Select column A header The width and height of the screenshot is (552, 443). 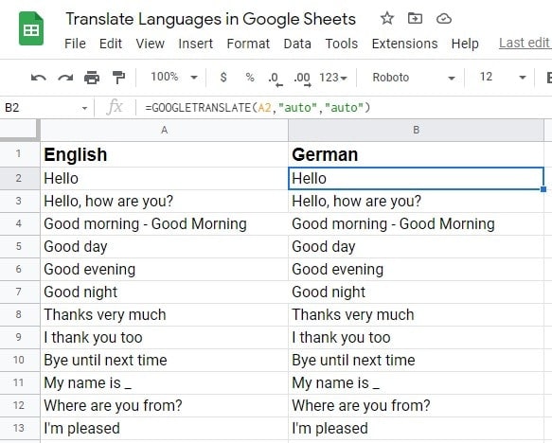(164, 131)
